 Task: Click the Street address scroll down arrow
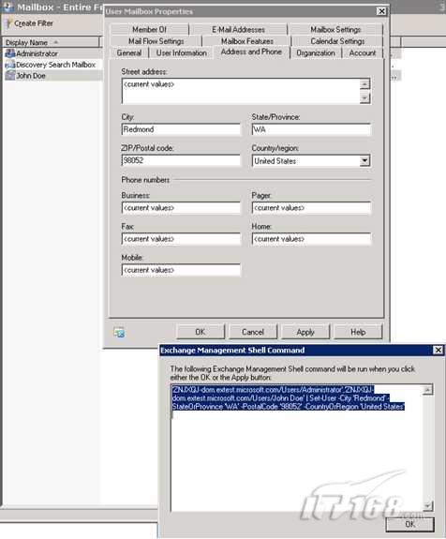(364, 98)
